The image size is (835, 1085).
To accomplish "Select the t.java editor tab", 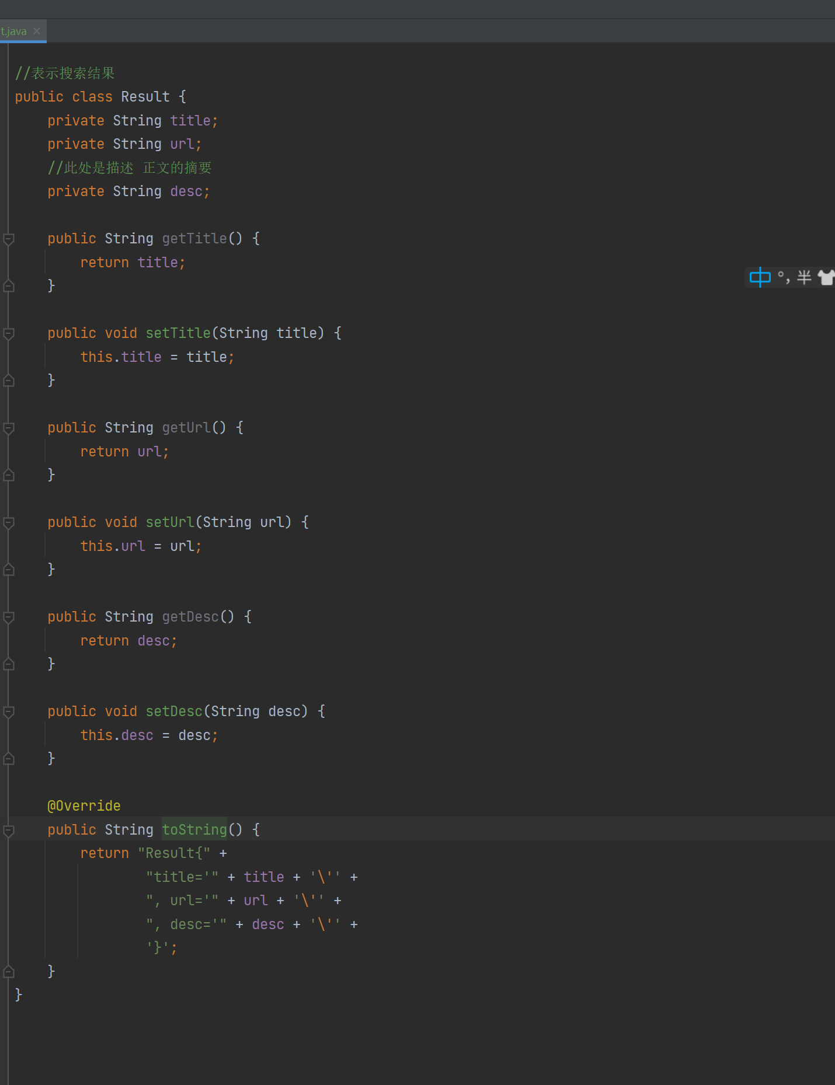I will point(13,32).
